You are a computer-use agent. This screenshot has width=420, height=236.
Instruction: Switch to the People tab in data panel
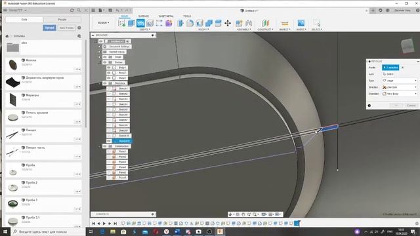(x=62, y=20)
